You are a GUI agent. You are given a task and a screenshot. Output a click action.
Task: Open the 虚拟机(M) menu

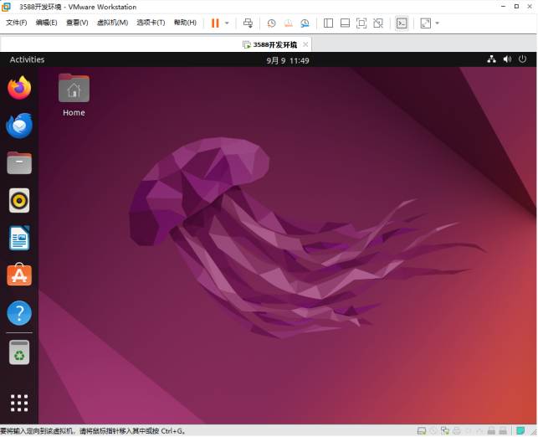click(112, 23)
